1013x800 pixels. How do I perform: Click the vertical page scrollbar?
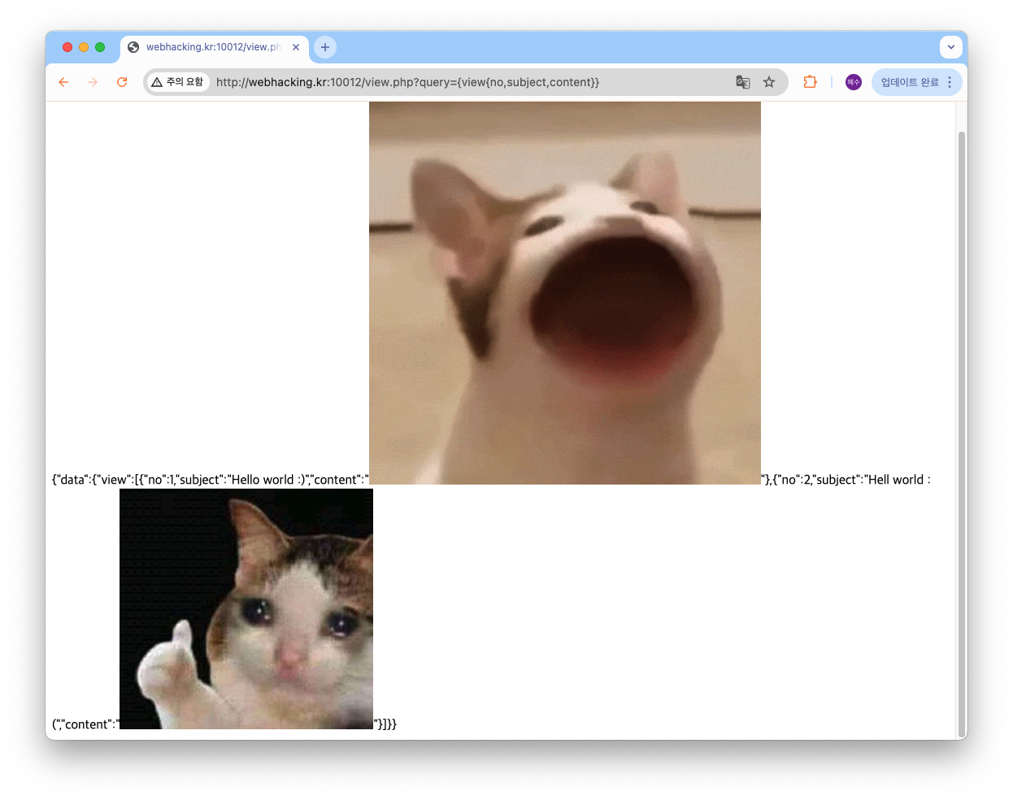(962, 433)
